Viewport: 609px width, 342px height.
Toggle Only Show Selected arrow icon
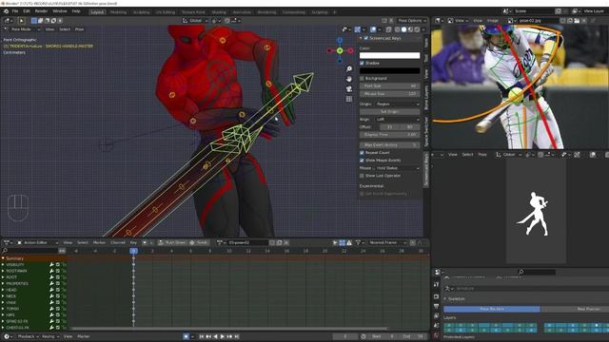pyautogui.click(x=335, y=243)
